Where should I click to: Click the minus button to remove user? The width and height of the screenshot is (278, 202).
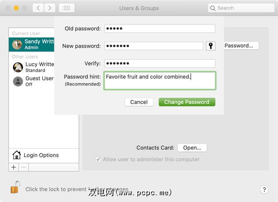(23, 167)
